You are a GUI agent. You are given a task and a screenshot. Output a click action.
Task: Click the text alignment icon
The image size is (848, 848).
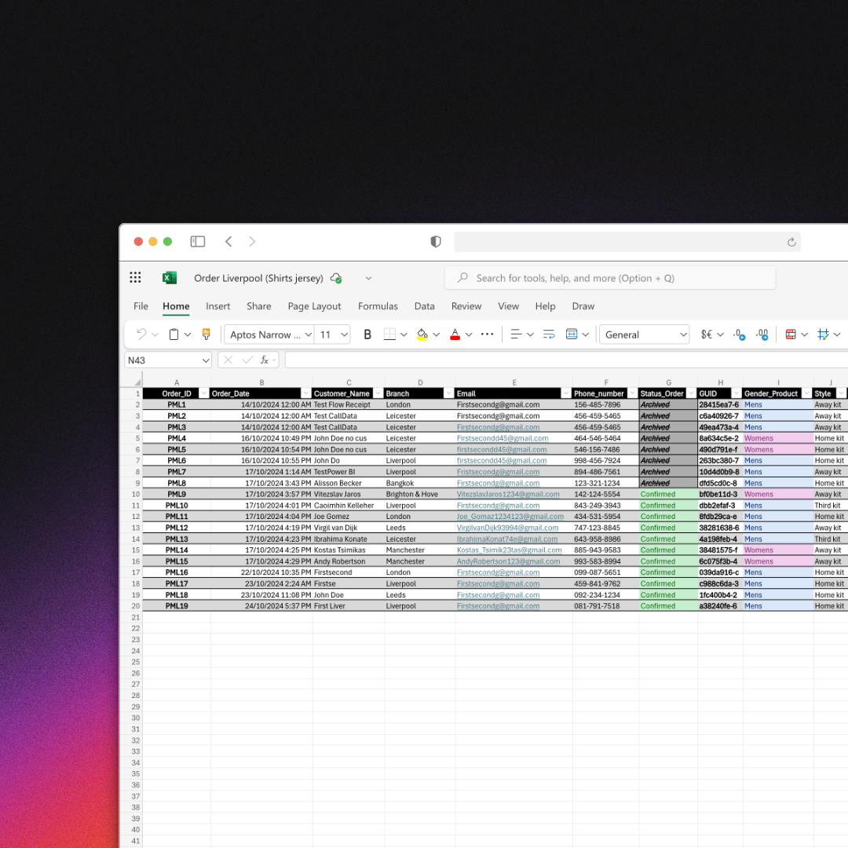point(516,334)
